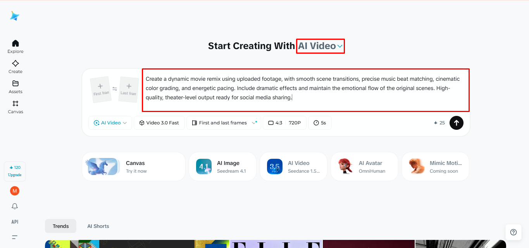
Task: Open the AI Video Seedance card
Action: [293, 166]
